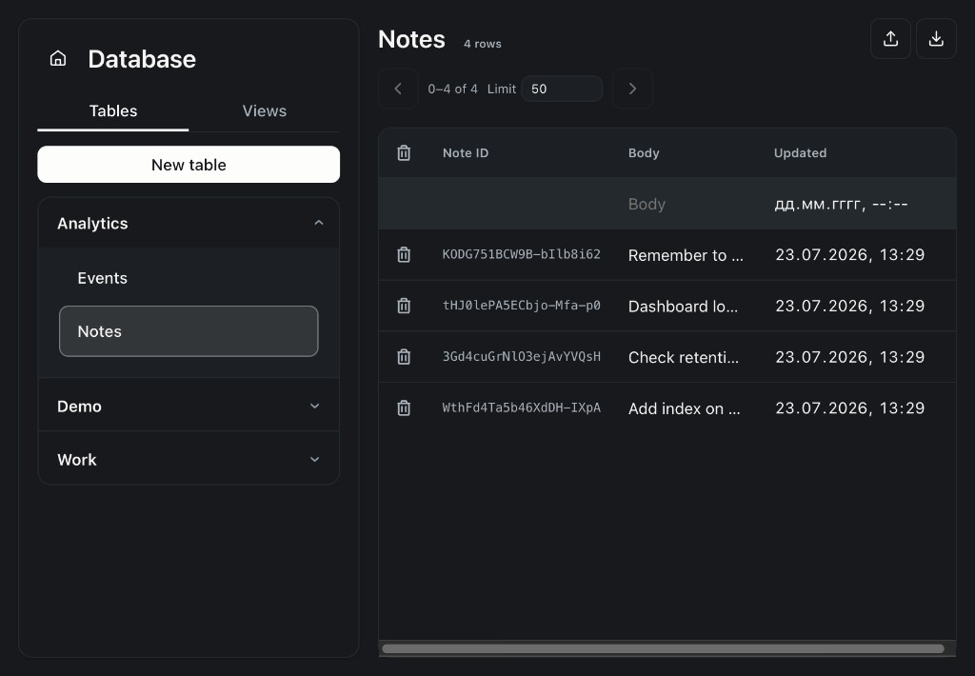This screenshot has height=676, width=975.
Task: Click note ID 3Gd4cuGrNlO3ejAvYVQsH
Action: click(x=521, y=356)
